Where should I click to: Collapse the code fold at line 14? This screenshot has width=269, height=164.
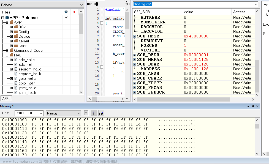[x=102, y=67]
